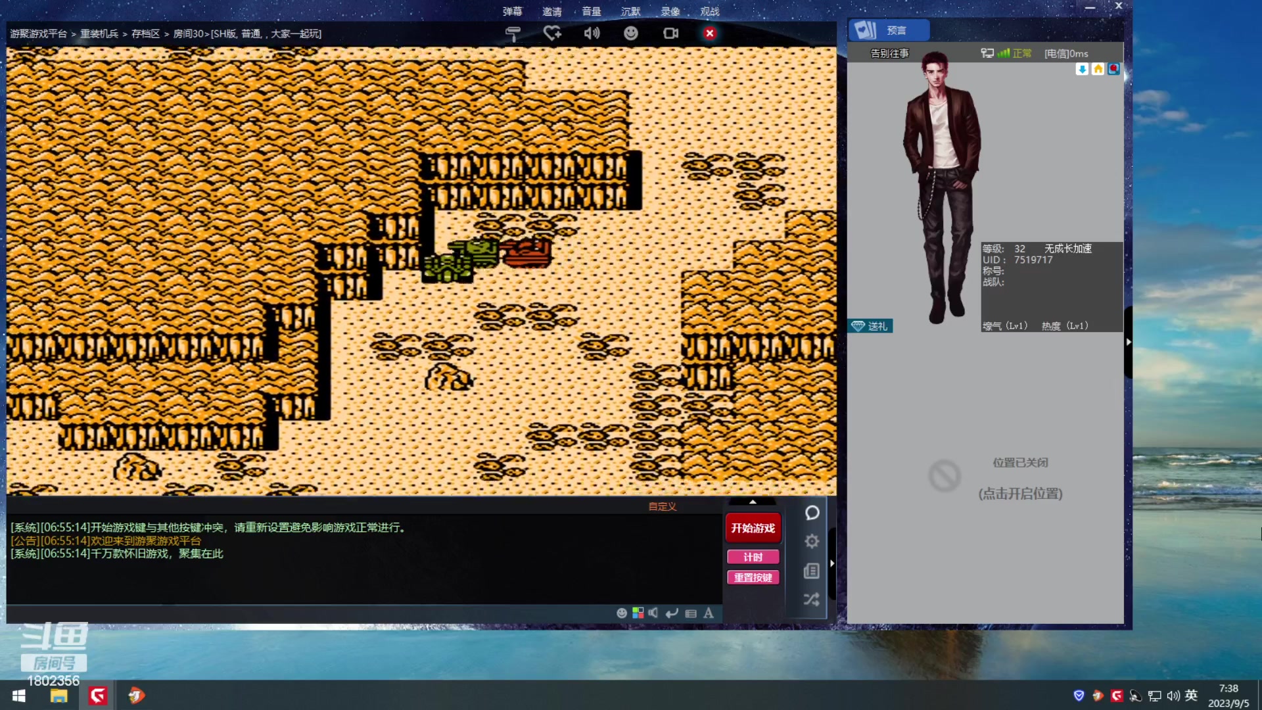
Task: Open the color squares palette in chat toolbar
Action: 638,613
